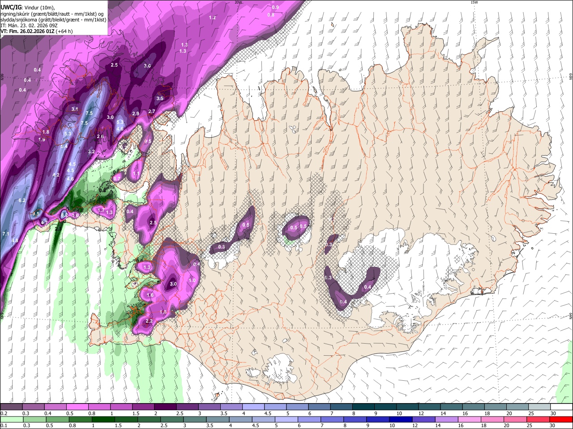This screenshot has width=573, height=429.
Task: Click the '2.6' snowfall value on the map
Action: point(100,137)
